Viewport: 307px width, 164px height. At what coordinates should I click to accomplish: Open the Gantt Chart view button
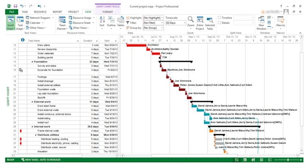click(10, 23)
